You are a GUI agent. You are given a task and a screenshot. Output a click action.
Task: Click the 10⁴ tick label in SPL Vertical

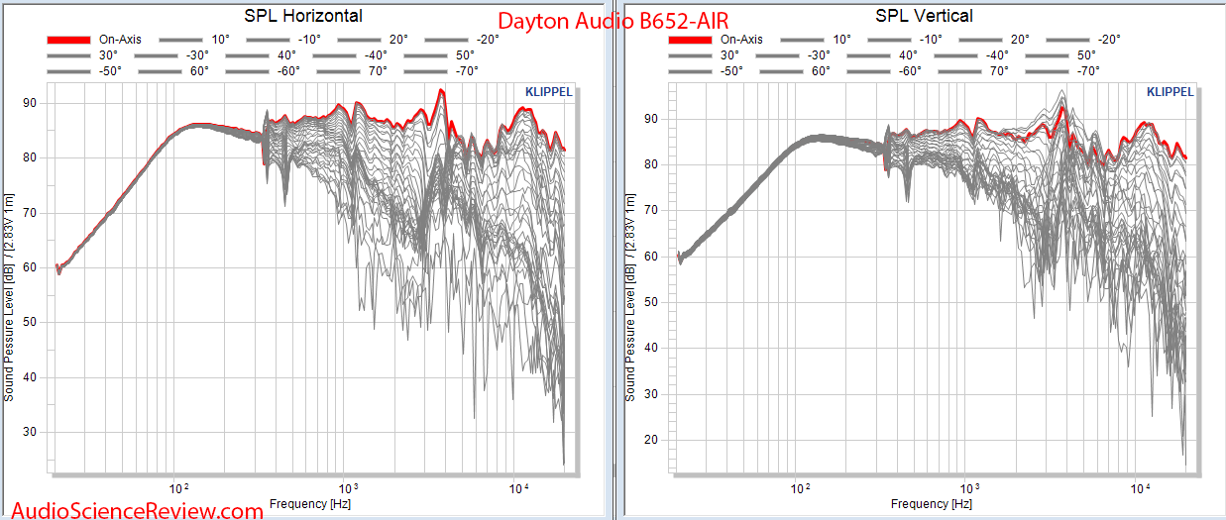(1140, 488)
